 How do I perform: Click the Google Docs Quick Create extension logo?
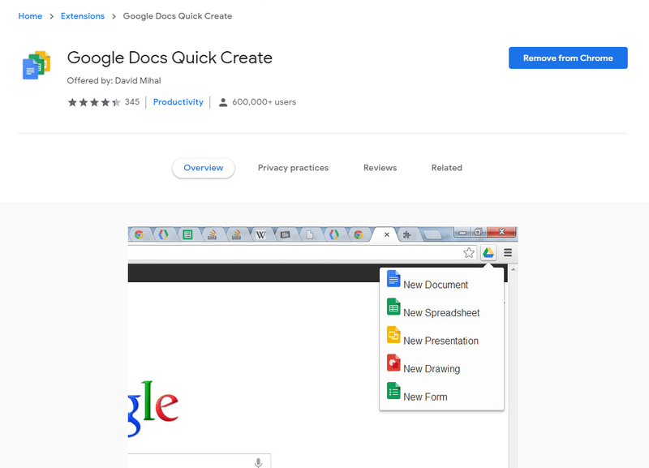pyautogui.click(x=37, y=65)
